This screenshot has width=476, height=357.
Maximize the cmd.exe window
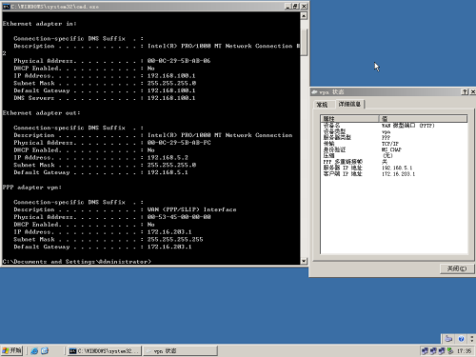(295, 6)
